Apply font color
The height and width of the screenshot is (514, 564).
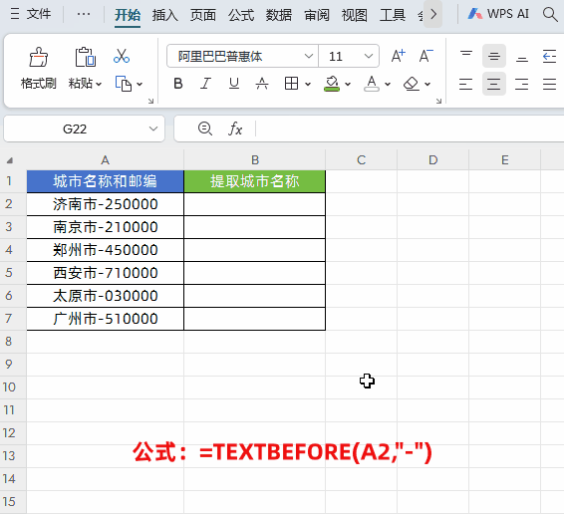(372, 84)
